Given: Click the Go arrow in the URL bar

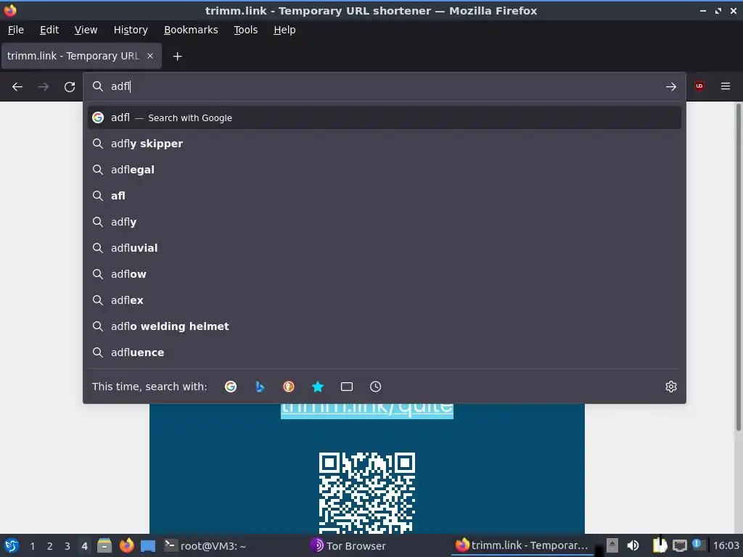Looking at the screenshot, I should pos(670,87).
